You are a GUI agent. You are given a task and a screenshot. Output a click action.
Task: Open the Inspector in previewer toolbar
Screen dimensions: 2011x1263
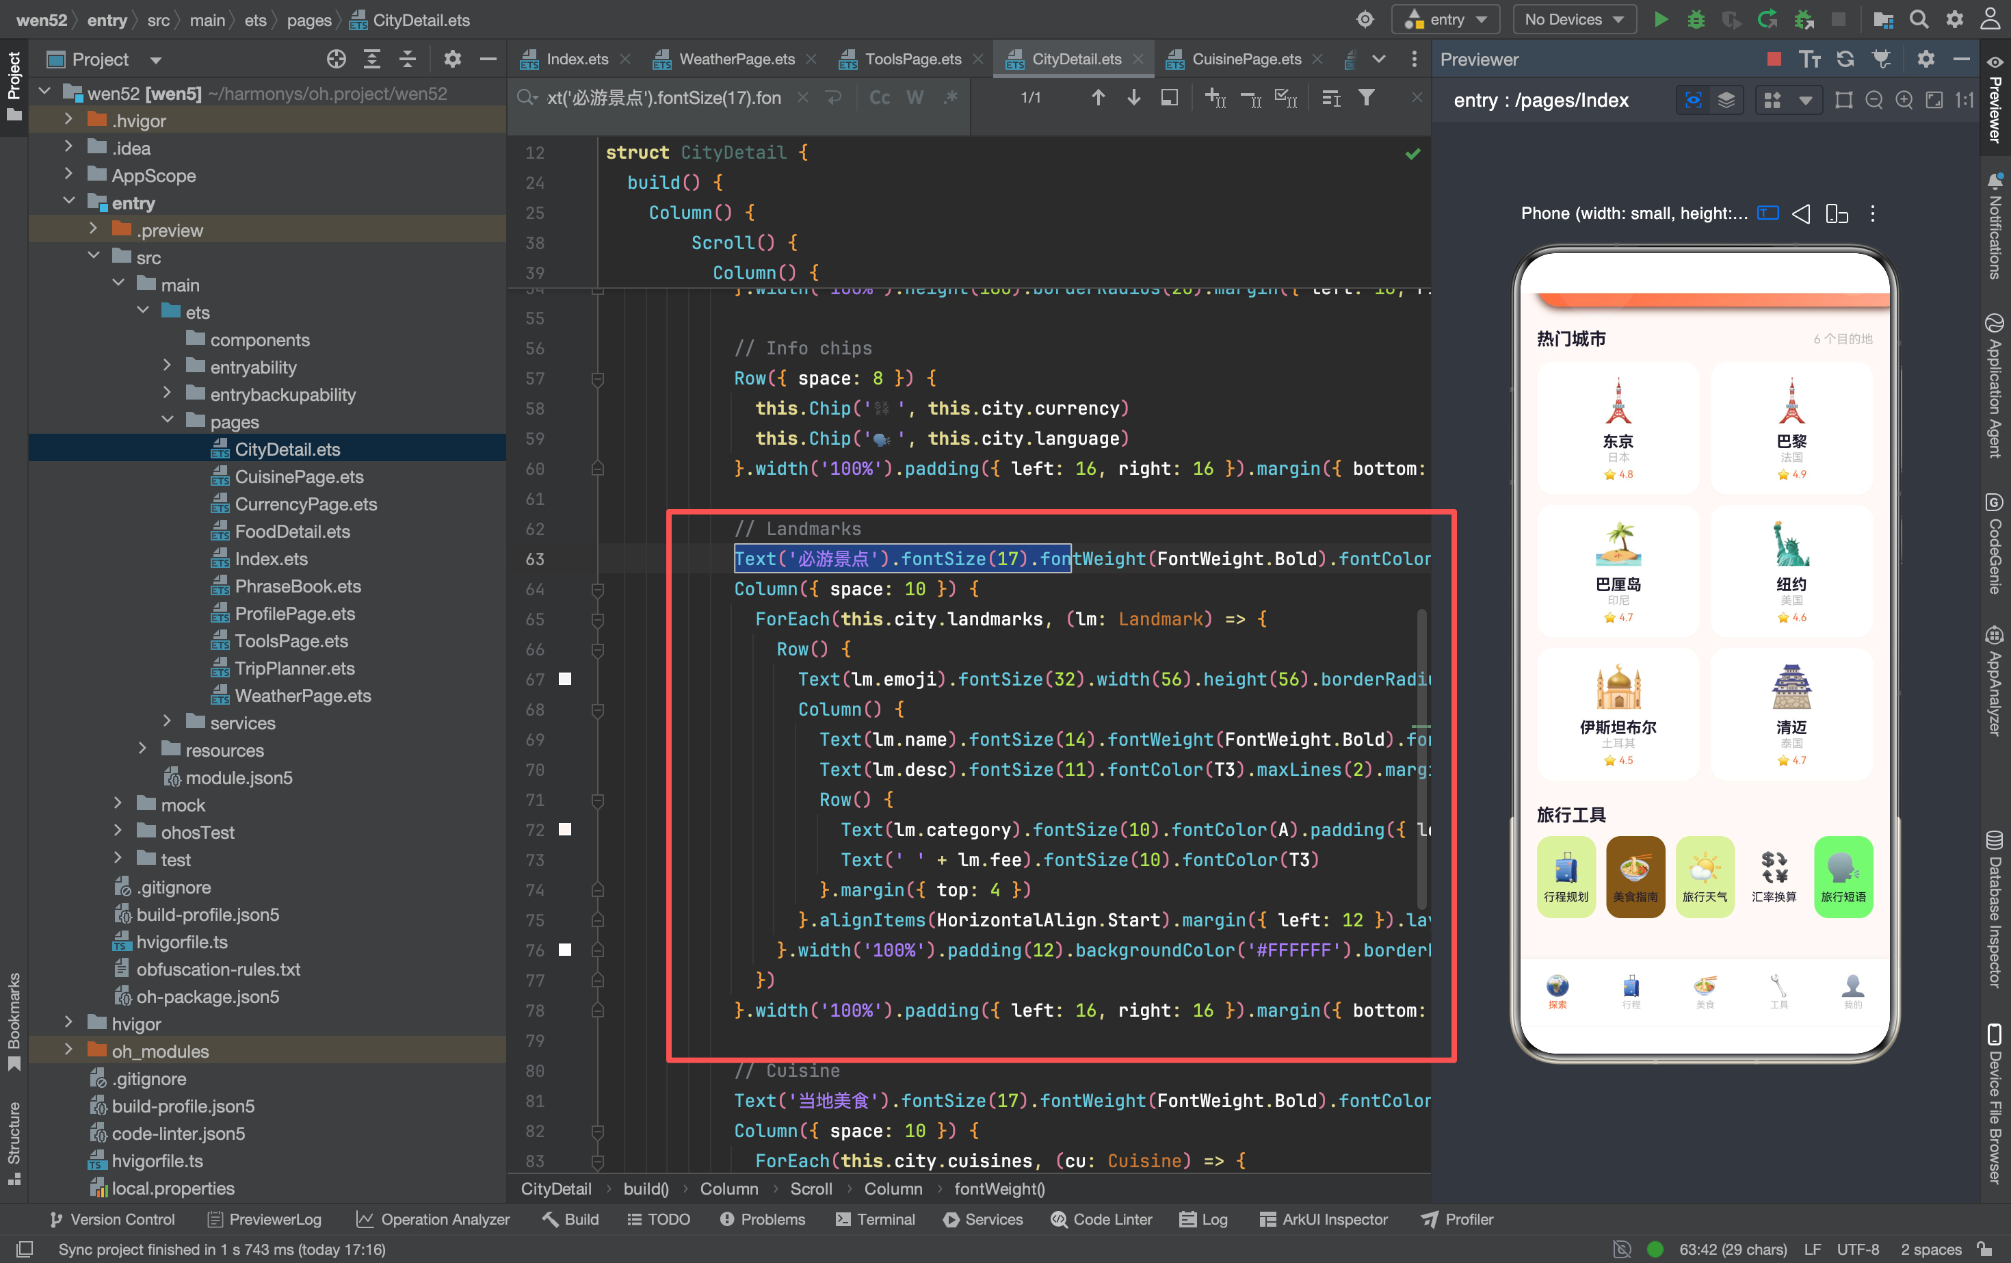1693,101
